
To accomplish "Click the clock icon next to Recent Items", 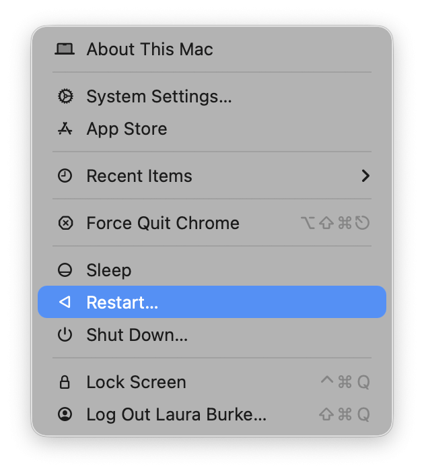I will point(65,176).
